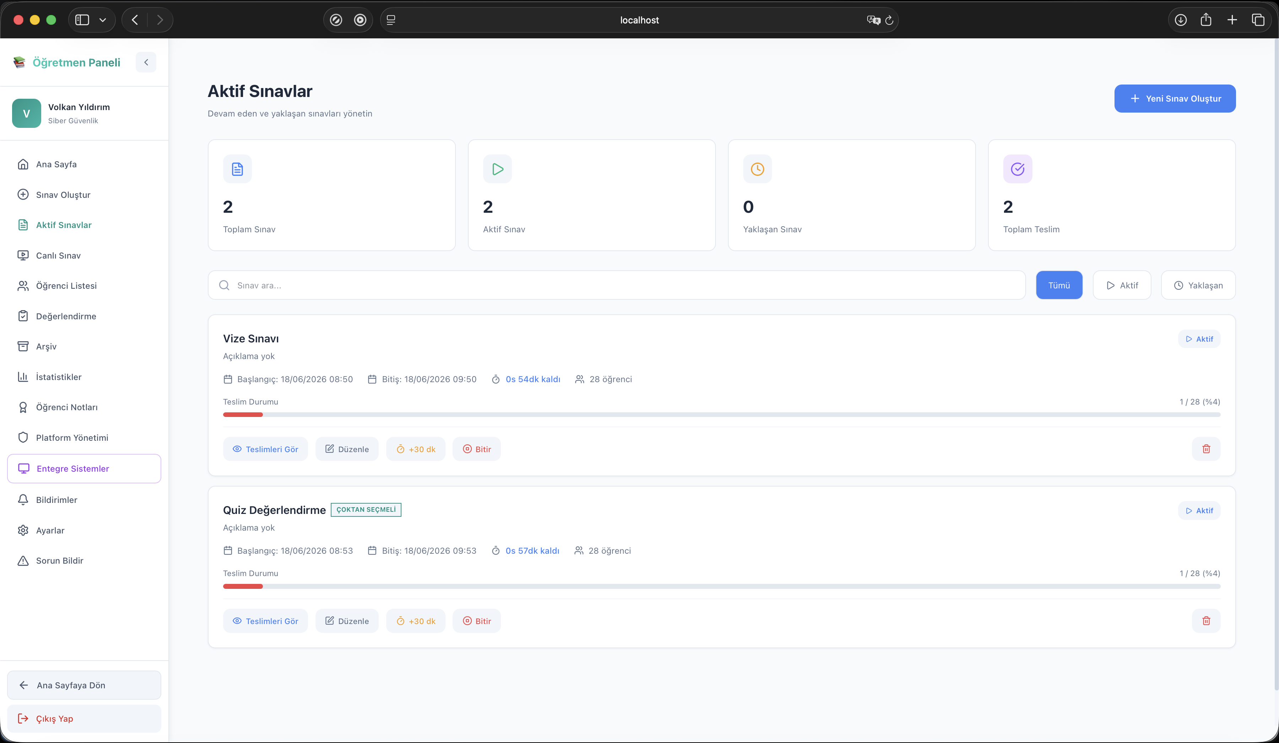Click the content blocker toolbar icon
This screenshot has height=743, width=1279.
(336, 20)
